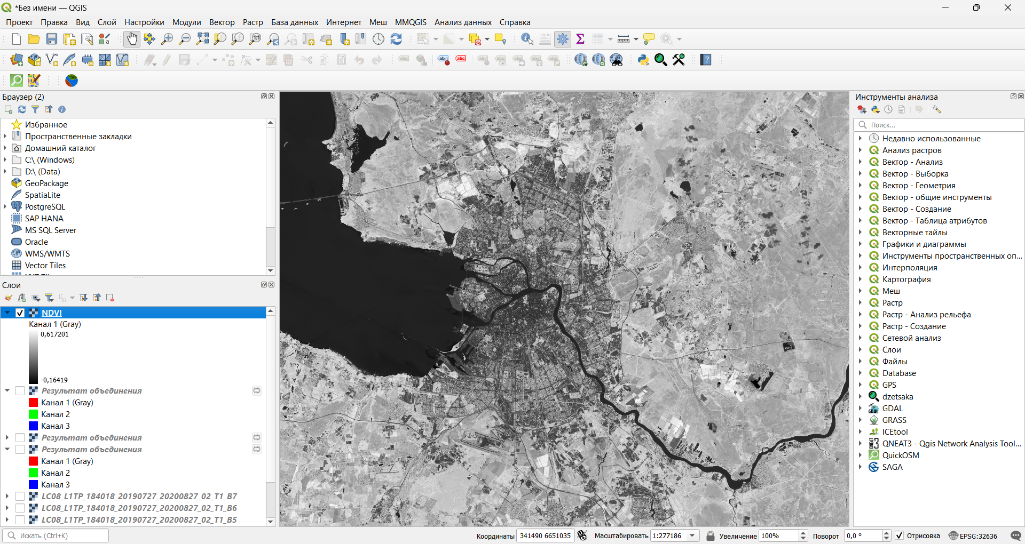The image size is (1025, 544).
Task: Click the EPSG:32636 CRS button
Action: (973, 535)
